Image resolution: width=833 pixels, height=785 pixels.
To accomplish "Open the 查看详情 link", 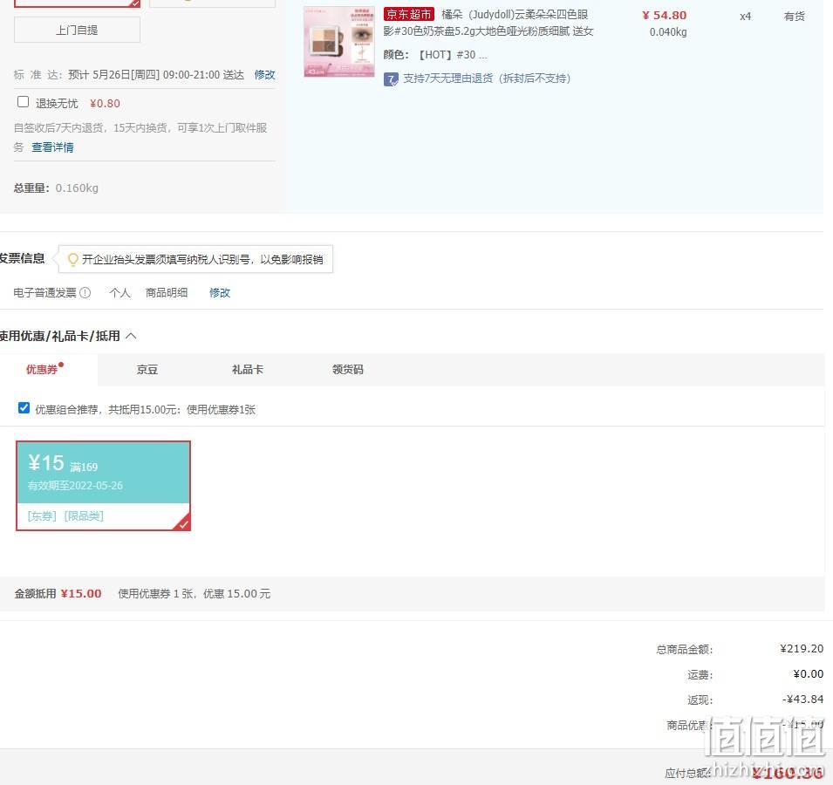I will coord(52,147).
